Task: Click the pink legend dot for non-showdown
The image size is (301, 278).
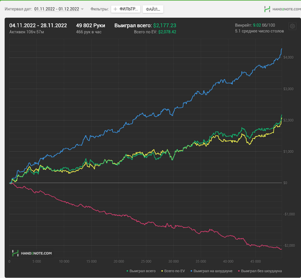Action: [x=239, y=271]
